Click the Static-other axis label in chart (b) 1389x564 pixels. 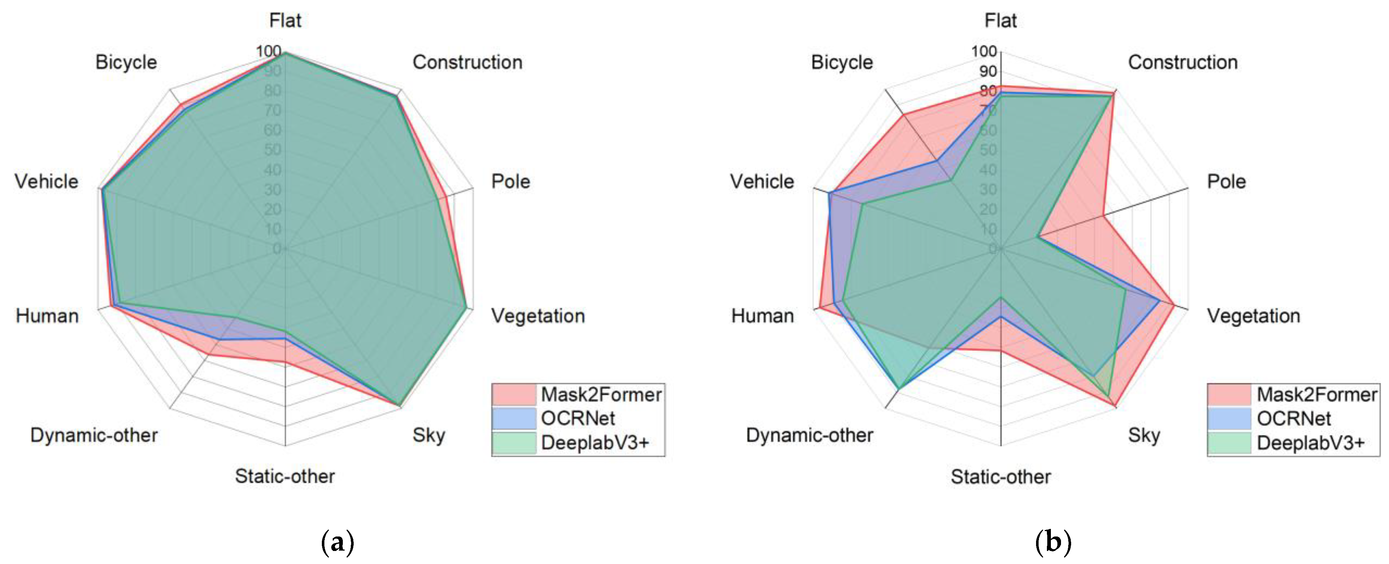pos(1000,477)
